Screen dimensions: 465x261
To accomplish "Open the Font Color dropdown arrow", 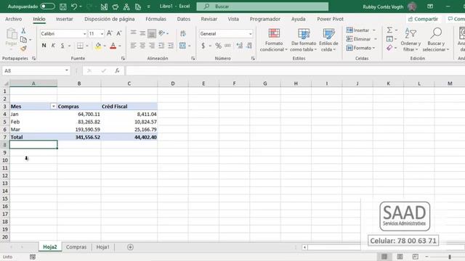I will pos(120,46).
